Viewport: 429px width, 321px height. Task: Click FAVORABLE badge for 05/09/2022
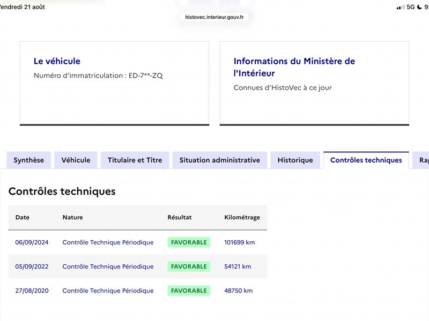(x=189, y=266)
